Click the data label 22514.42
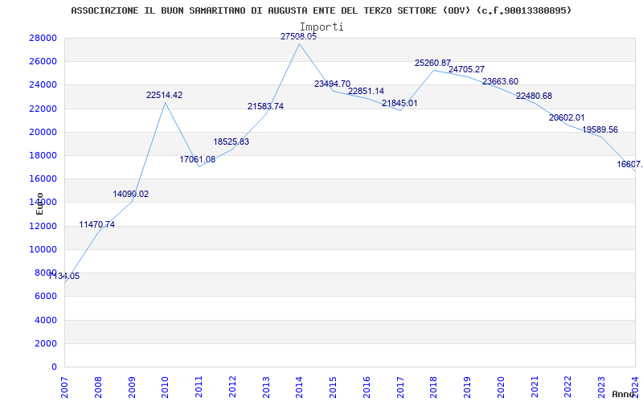The width and height of the screenshot is (643, 402). point(165,95)
